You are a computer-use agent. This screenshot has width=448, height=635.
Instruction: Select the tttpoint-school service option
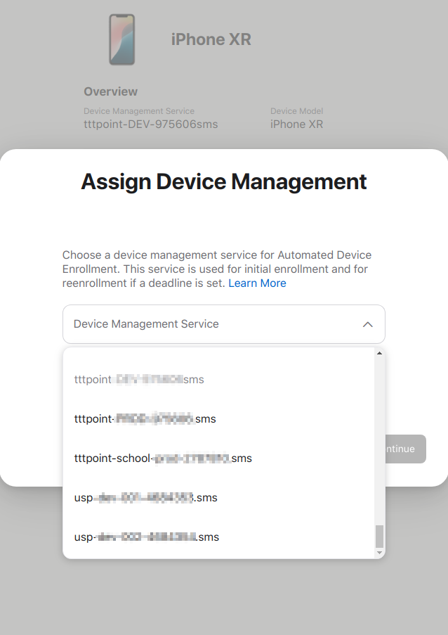(163, 458)
